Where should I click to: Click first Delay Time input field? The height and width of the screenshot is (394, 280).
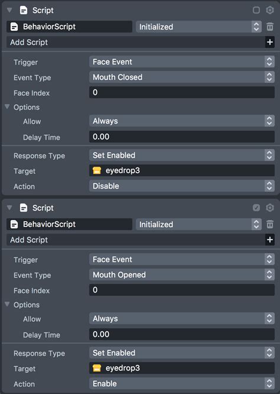pyautogui.click(x=182, y=137)
